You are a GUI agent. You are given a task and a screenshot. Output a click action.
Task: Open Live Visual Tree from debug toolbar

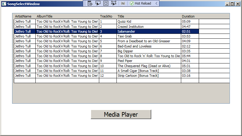point(90,3)
